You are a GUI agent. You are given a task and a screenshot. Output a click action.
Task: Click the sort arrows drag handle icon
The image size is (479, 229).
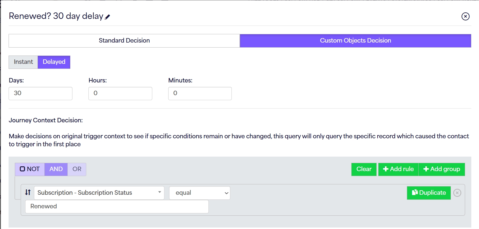tap(28, 192)
